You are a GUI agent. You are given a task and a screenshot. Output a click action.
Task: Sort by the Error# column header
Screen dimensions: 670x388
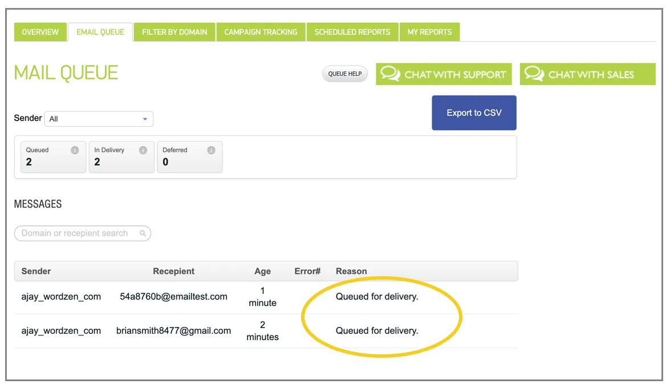coord(307,271)
